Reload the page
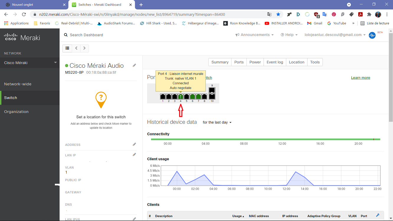Image resolution: width=393 pixels, height=221 pixels. 24,14
